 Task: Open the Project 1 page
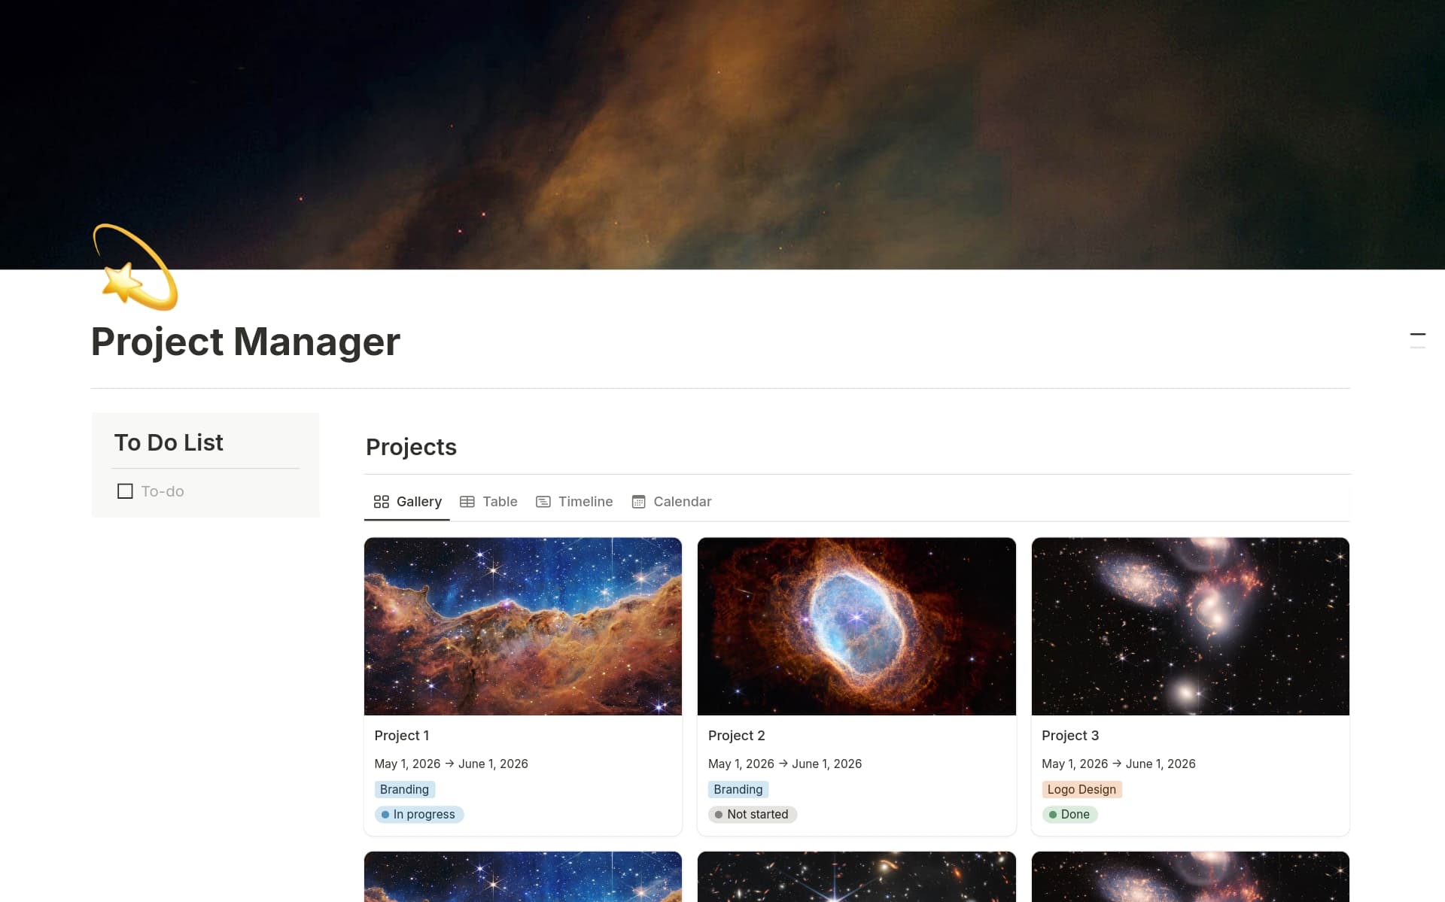[x=402, y=735]
